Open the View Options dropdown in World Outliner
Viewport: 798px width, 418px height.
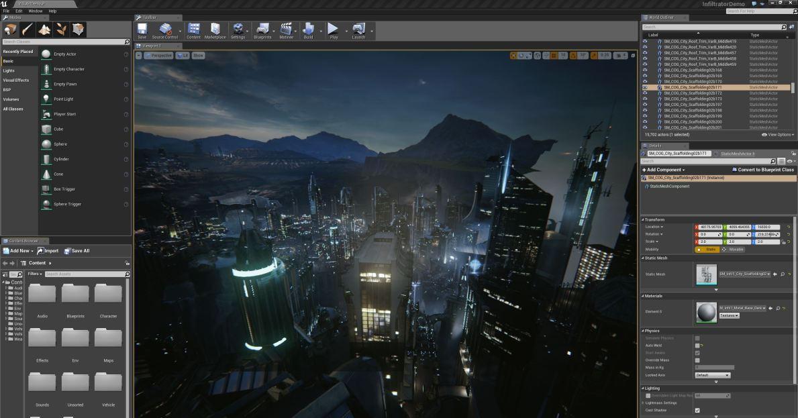(778, 135)
